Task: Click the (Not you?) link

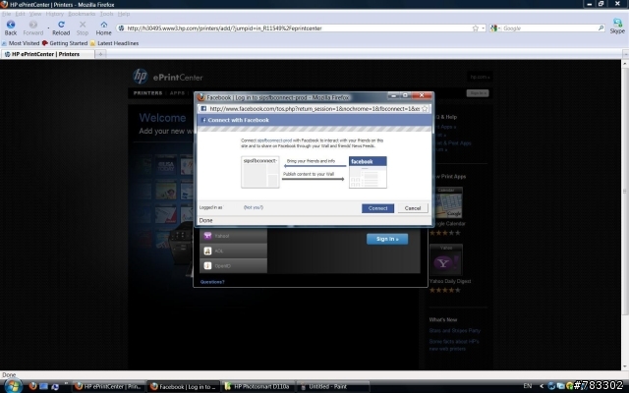Action: pos(254,207)
